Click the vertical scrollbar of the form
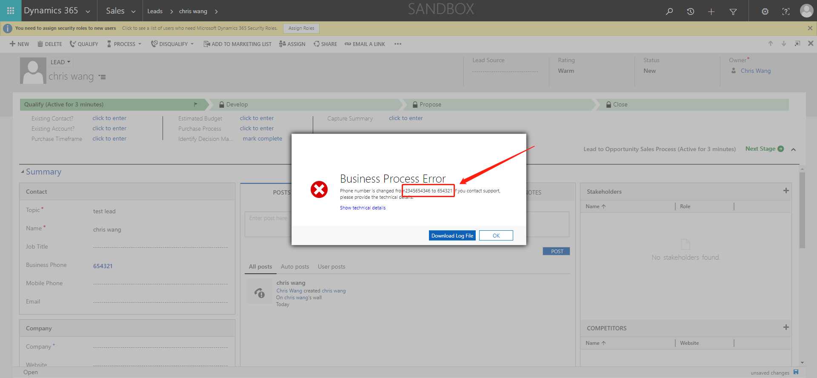 (802, 210)
